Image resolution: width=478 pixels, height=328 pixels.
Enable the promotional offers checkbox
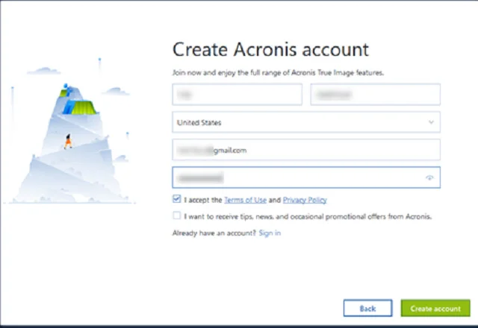pos(176,216)
